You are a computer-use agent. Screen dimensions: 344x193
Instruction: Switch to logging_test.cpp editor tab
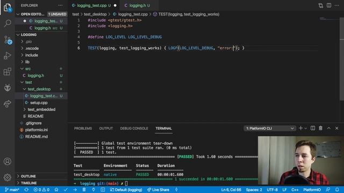pyautogui.click(x=95, y=5)
